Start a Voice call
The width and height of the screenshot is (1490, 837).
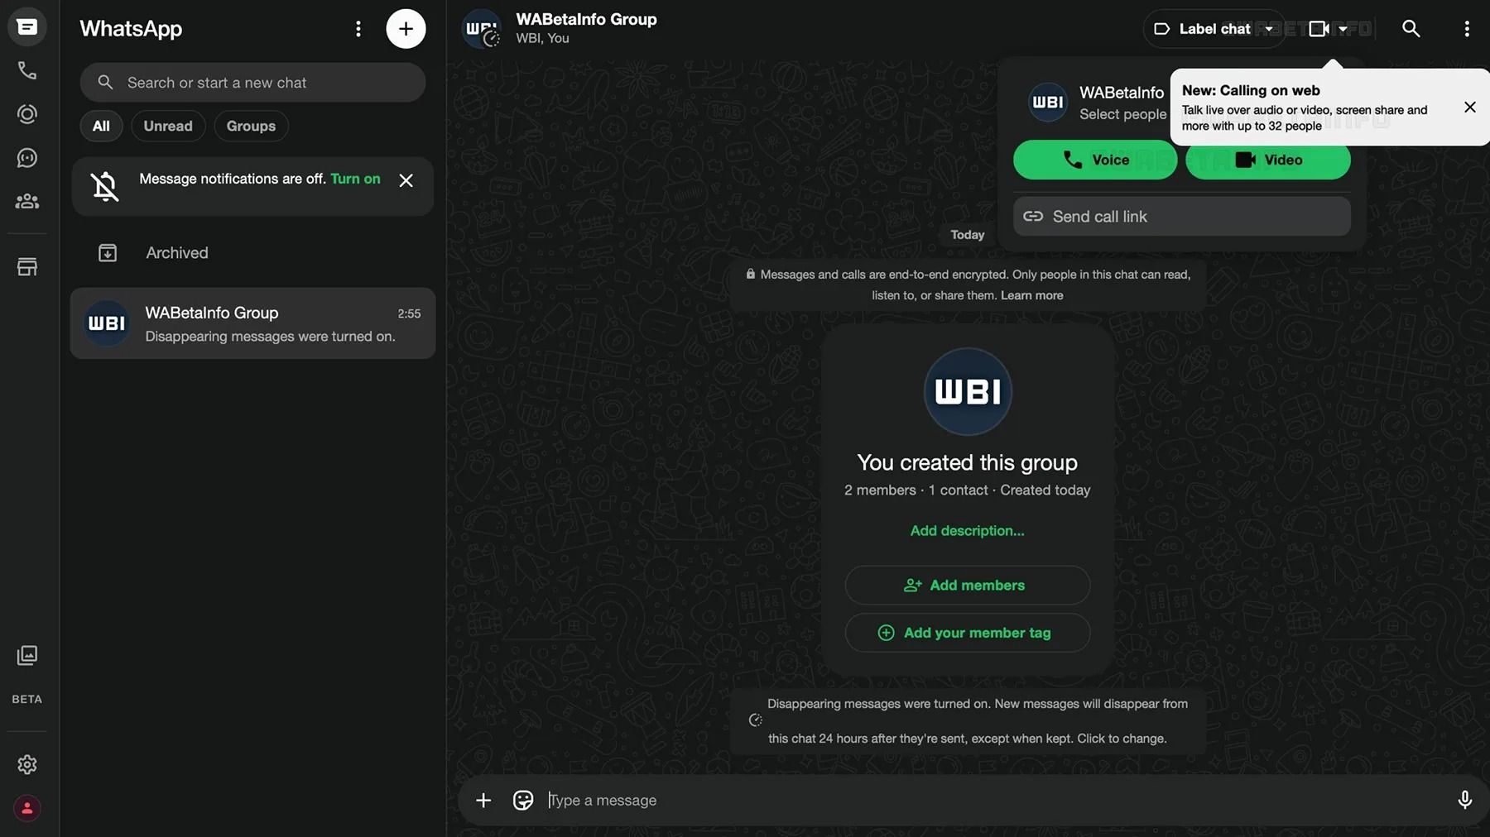(x=1095, y=160)
